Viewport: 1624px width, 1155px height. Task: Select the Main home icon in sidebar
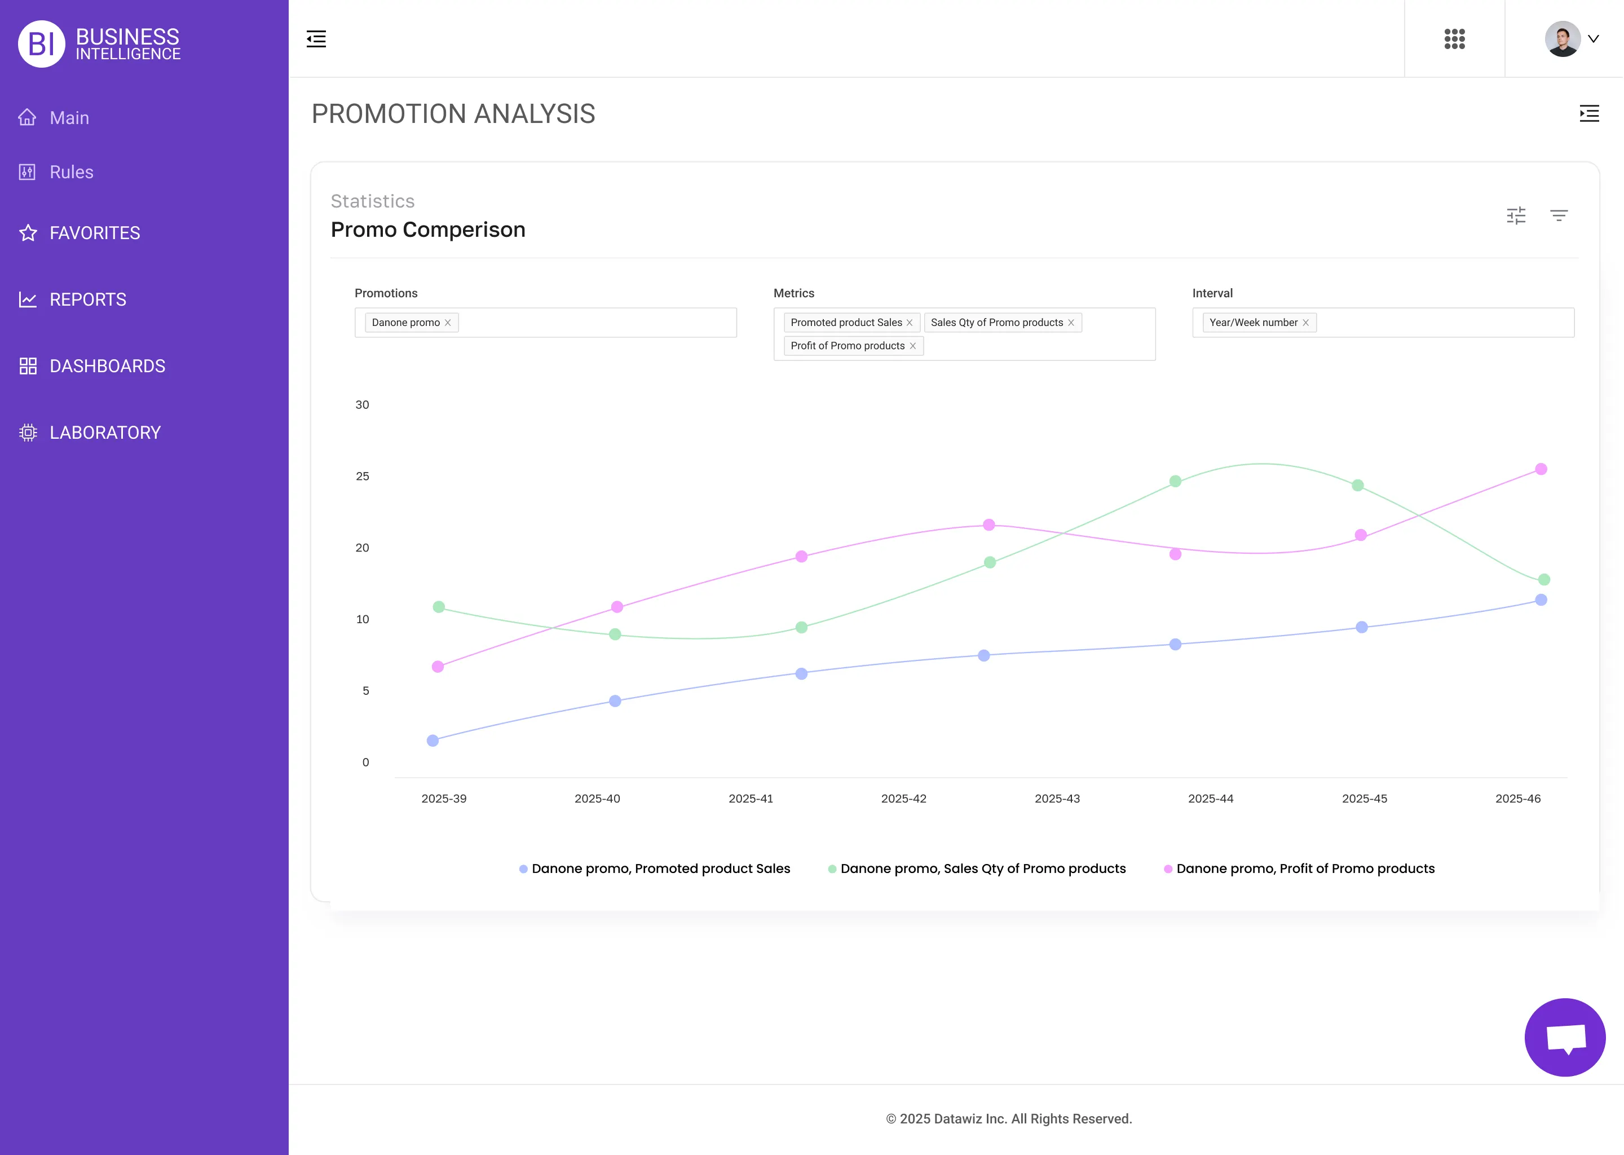pyautogui.click(x=27, y=117)
